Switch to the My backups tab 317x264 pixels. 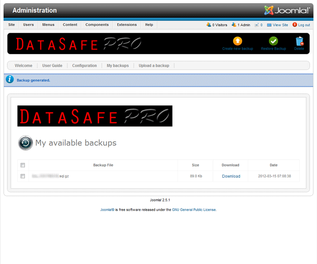118,66
